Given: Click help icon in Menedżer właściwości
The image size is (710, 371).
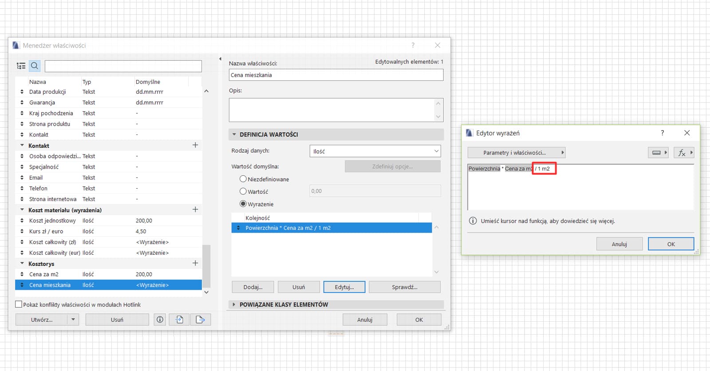Looking at the screenshot, I should tap(413, 45).
